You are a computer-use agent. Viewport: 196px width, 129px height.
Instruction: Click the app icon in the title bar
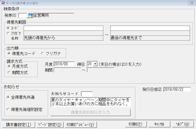(3, 3)
